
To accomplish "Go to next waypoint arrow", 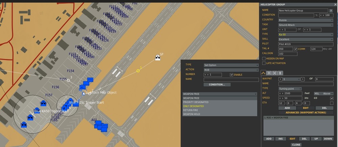I will pos(303,79).
